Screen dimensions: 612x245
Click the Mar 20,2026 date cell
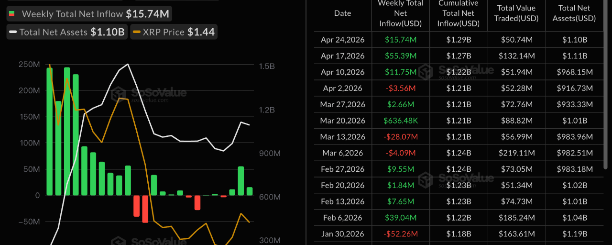342,121
